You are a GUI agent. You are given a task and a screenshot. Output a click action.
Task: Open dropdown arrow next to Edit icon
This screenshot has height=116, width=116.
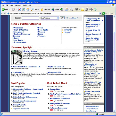(79, 9)
